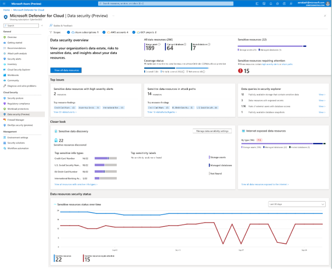Select Regulatory compliance under Cloud Security
Screen dimensions: 332x269
(x=19, y=103)
